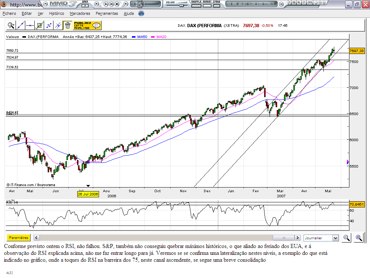Viewport: 370px width, 278px height.
Task: Click Winamp seek position display
Action: [146, 4]
